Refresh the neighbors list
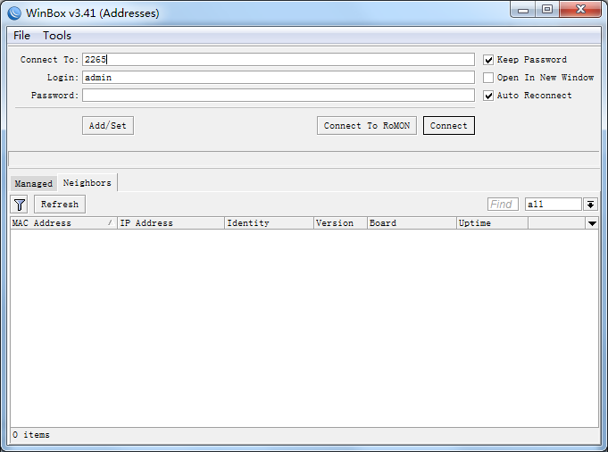The image size is (608, 452). pos(60,205)
